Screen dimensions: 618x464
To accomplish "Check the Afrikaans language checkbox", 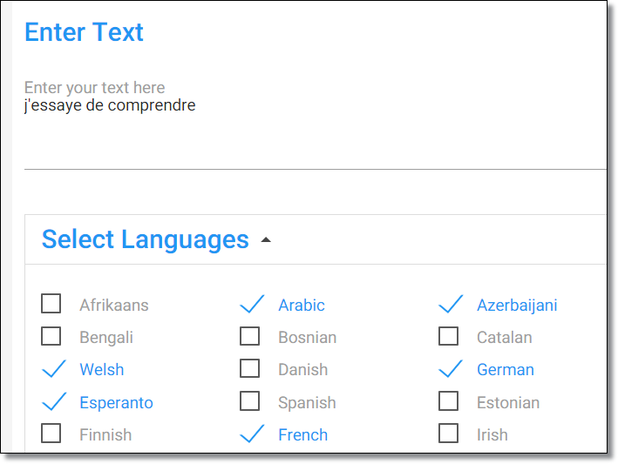I will [x=51, y=304].
